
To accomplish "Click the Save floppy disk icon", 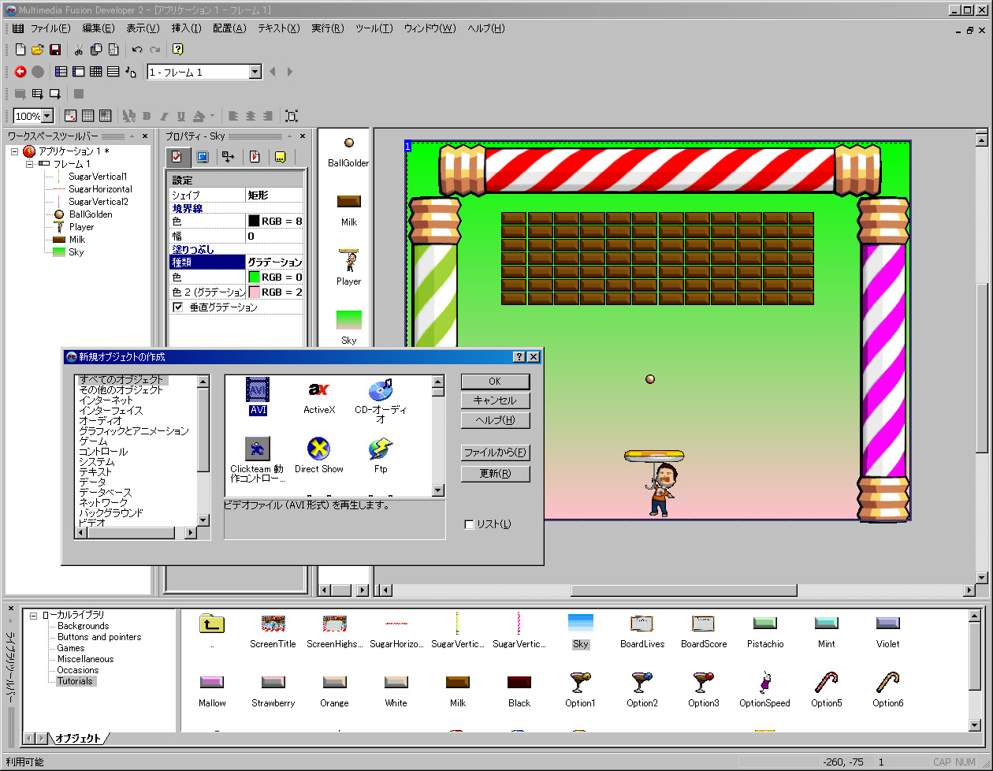I will click(x=55, y=50).
